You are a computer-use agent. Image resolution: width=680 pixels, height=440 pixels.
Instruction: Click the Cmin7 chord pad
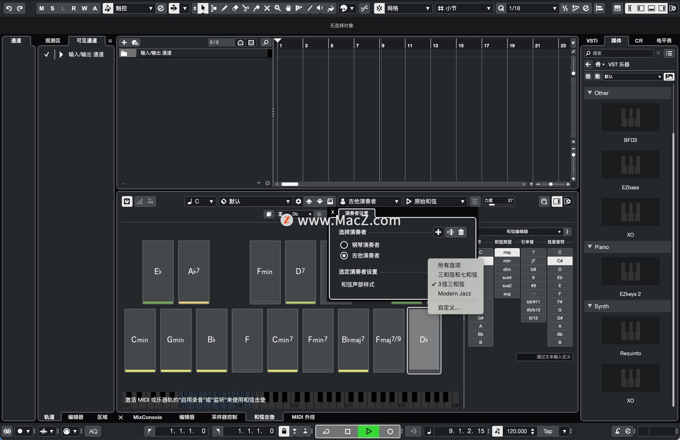282,340
